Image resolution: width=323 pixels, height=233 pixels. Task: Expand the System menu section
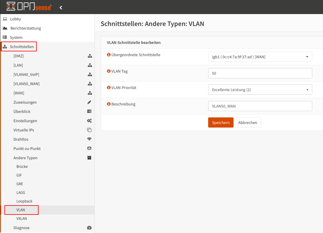[16, 37]
